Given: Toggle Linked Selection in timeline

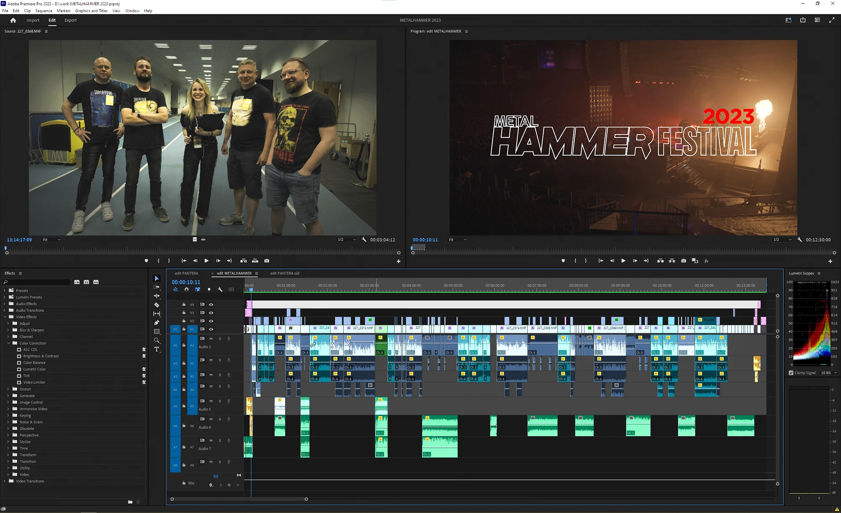Looking at the screenshot, I should 198,289.
